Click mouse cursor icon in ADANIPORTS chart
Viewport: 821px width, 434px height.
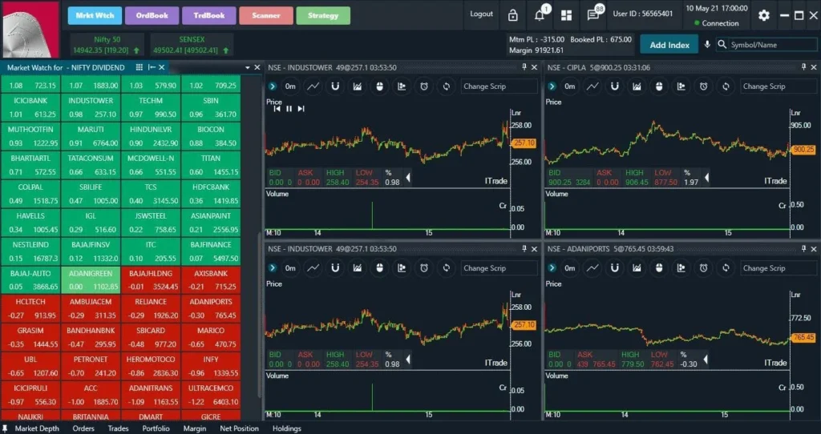659,268
